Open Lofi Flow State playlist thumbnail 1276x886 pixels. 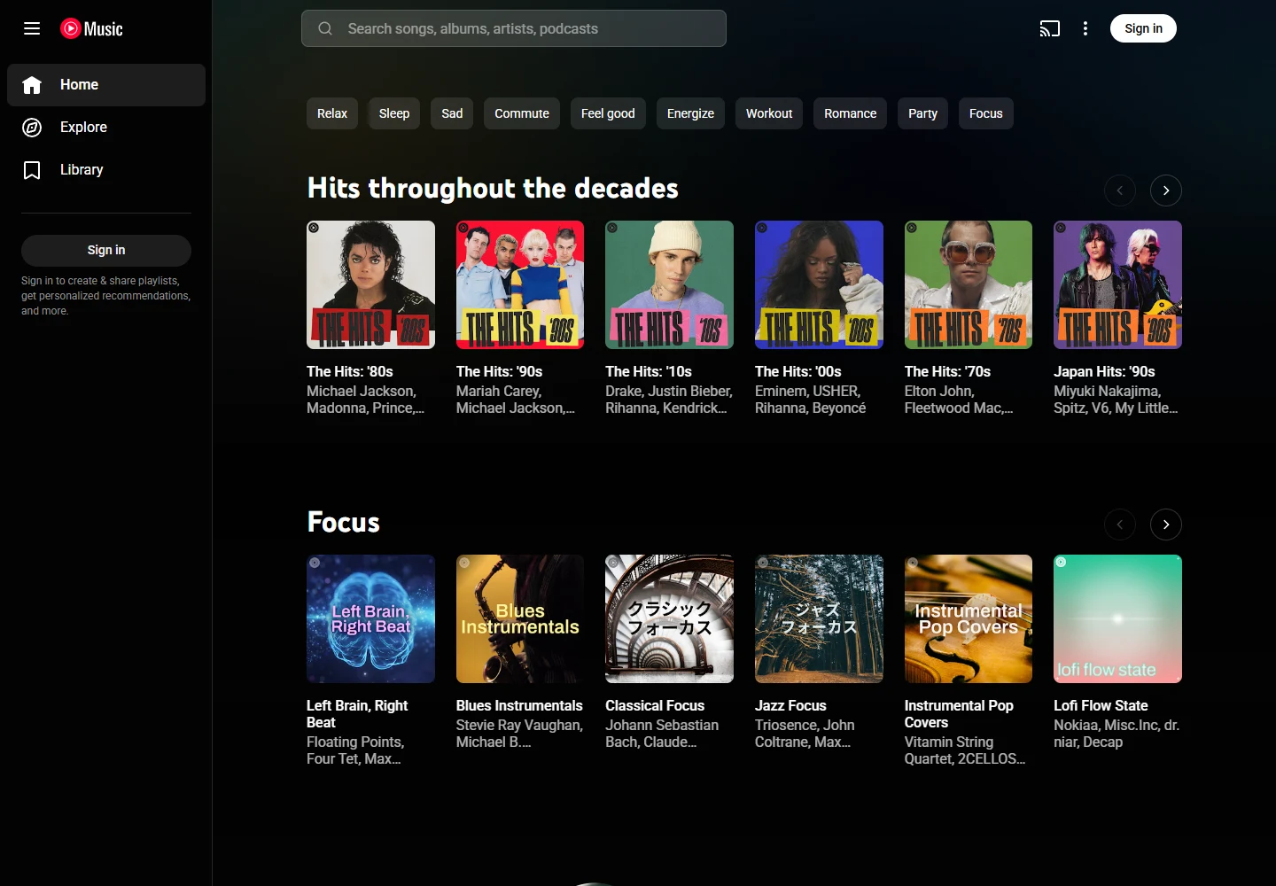click(x=1117, y=618)
